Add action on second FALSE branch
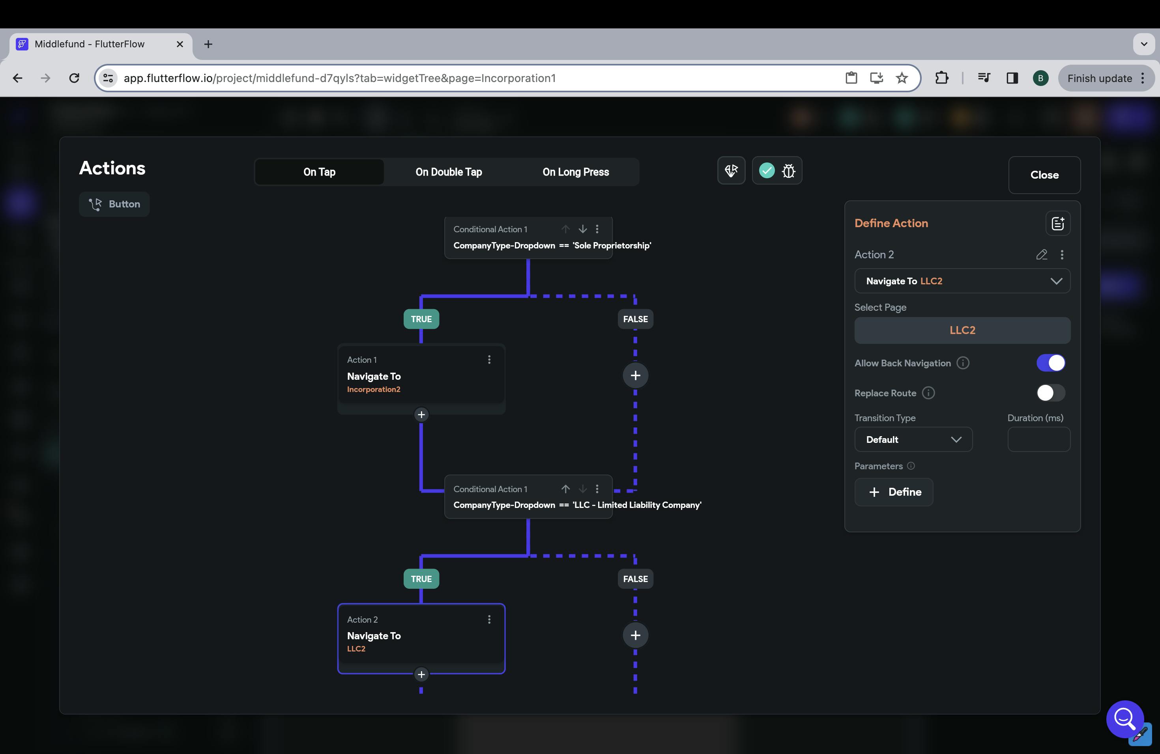This screenshot has height=754, width=1160. click(x=636, y=635)
